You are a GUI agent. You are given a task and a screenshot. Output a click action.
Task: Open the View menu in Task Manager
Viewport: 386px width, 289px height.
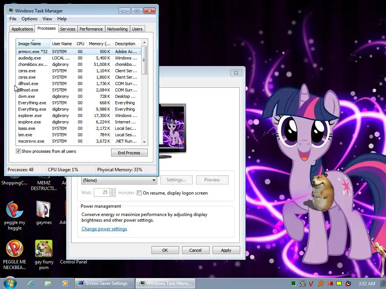click(x=47, y=19)
